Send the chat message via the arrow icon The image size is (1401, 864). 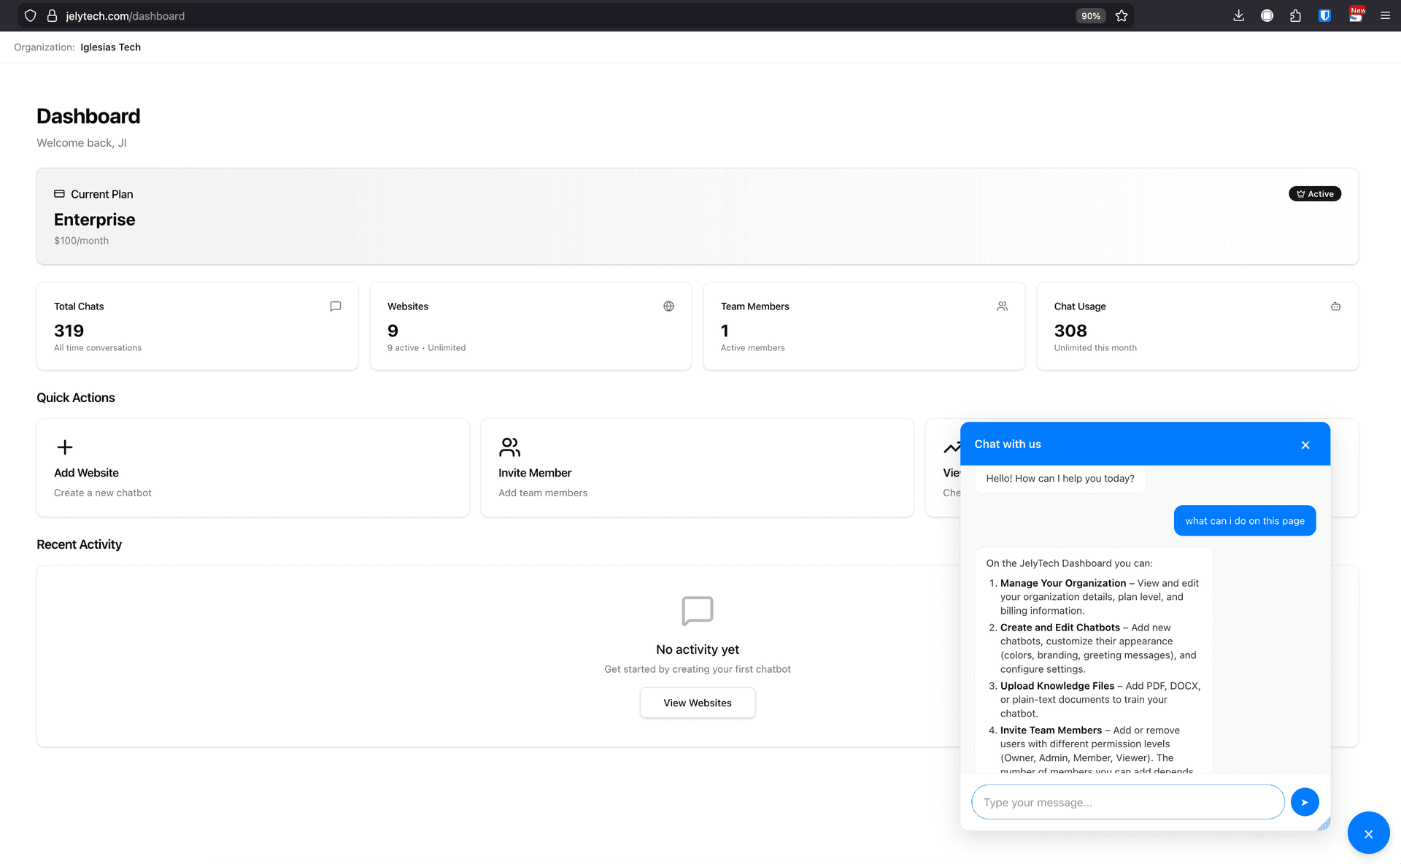click(1305, 801)
